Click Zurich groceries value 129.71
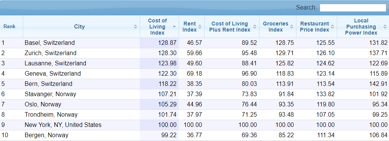389x141 pixels. pos(285,53)
